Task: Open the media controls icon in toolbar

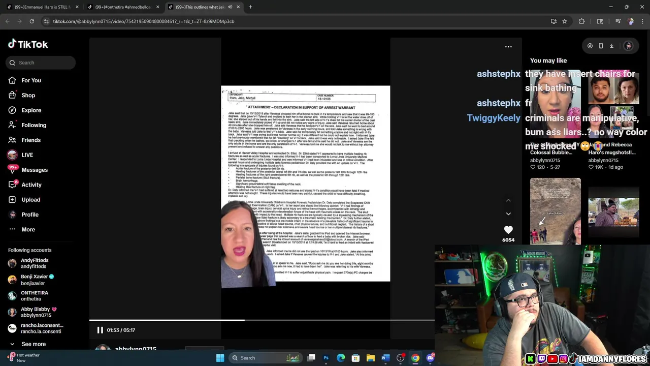Action: pos(618,21)
